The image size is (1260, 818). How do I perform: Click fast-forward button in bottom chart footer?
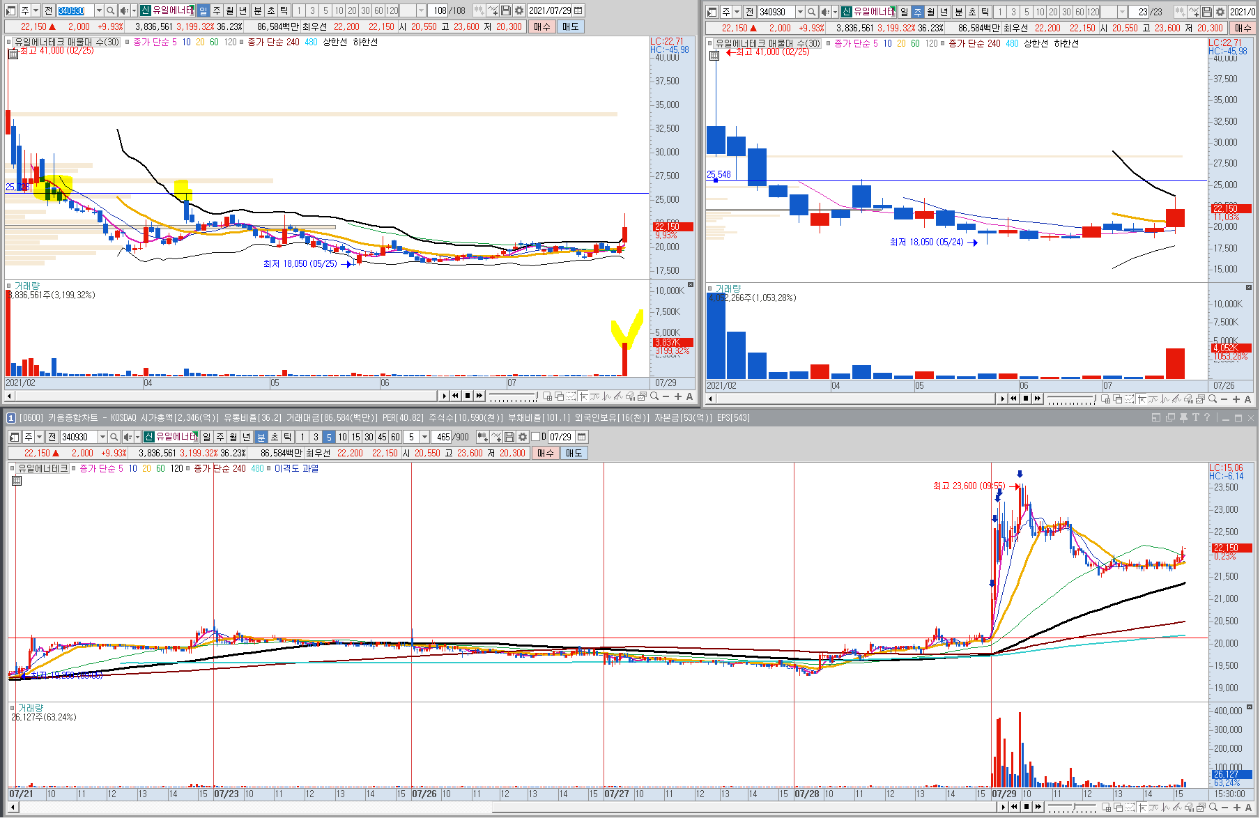(x=1038, y=807)
